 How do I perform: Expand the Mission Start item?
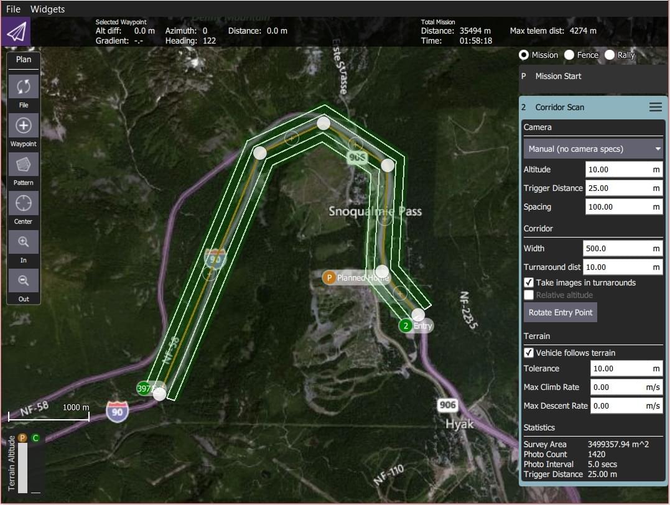click(x=591, y=76)
